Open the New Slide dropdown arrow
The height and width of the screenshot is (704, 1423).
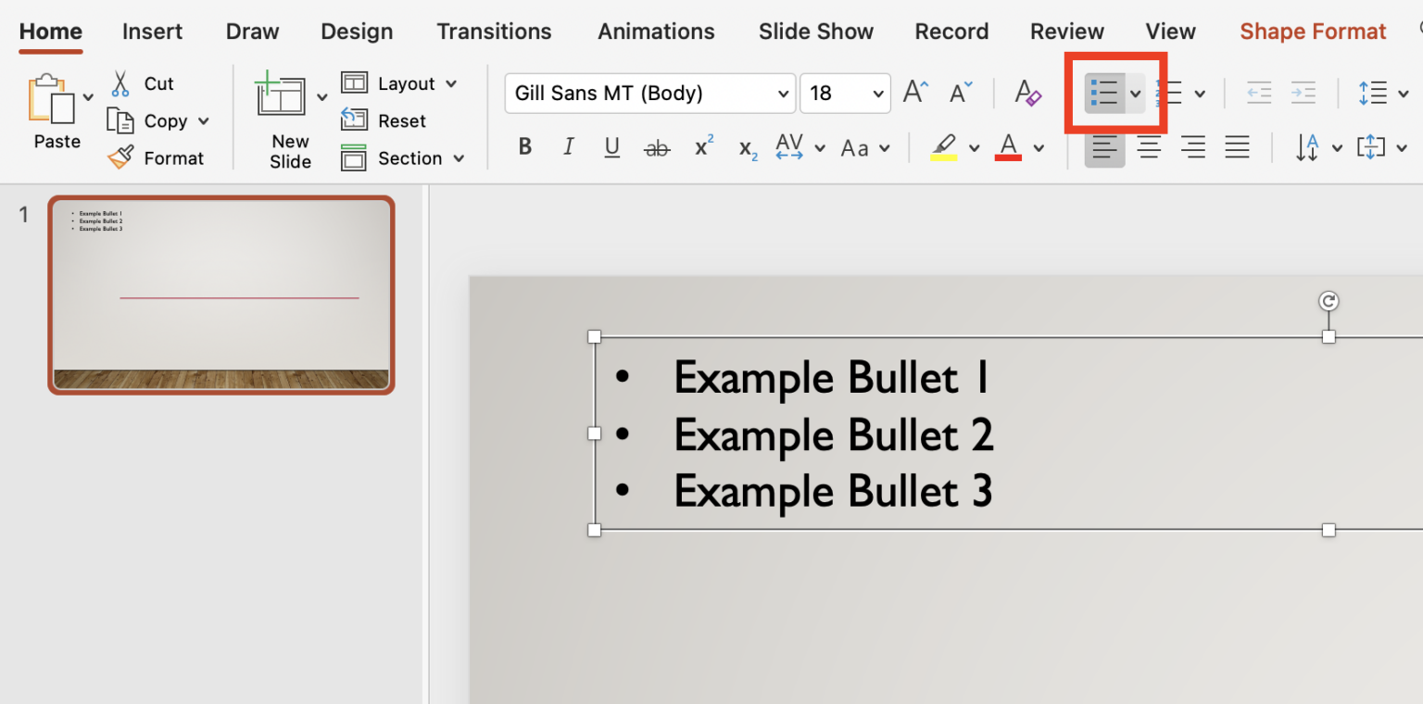322,96
